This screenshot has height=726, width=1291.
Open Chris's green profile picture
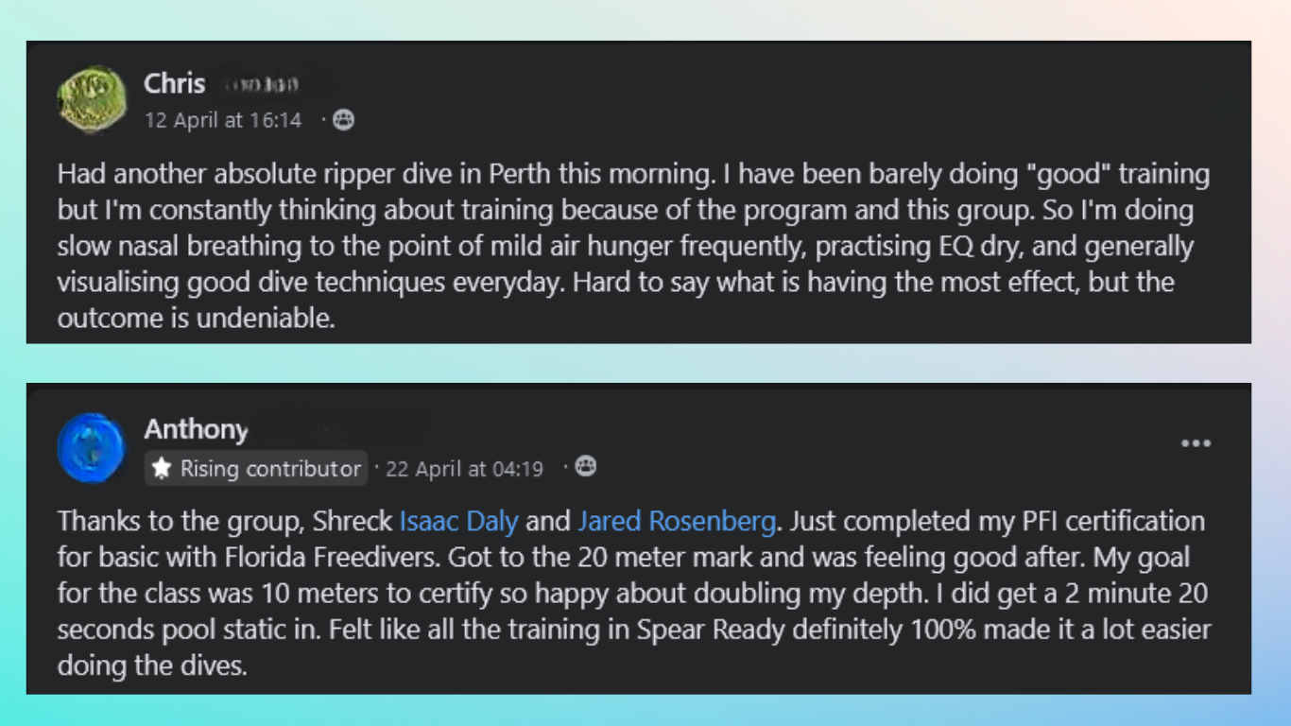click(x=92, y=99)
